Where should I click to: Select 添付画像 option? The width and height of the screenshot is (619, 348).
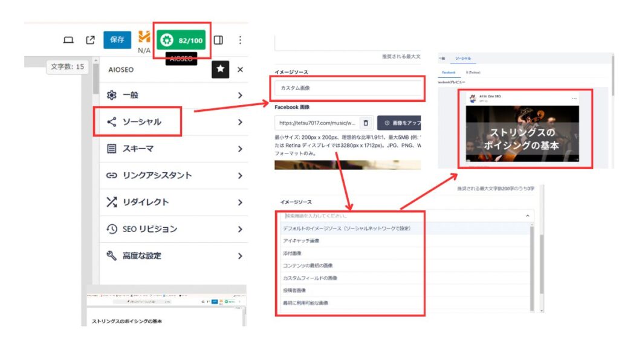[405, 253]
